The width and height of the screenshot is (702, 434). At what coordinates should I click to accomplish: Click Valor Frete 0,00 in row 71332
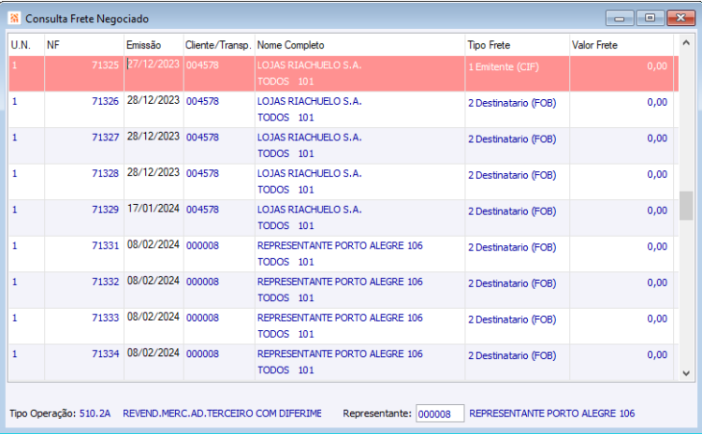pyautogui.click(x=657, y=283)
